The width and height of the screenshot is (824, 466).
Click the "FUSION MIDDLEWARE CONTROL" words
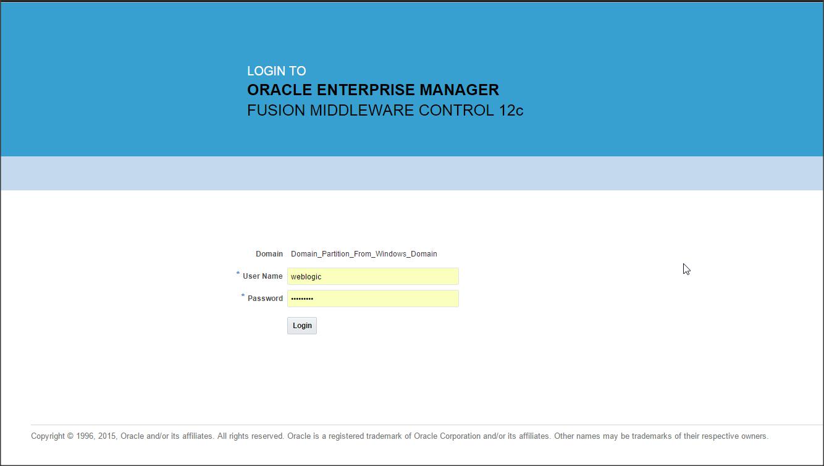coord(371,111)
